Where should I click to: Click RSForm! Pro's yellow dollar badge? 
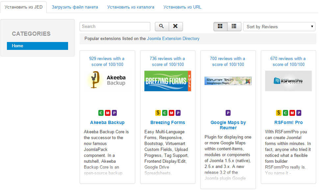pos(279,113)
